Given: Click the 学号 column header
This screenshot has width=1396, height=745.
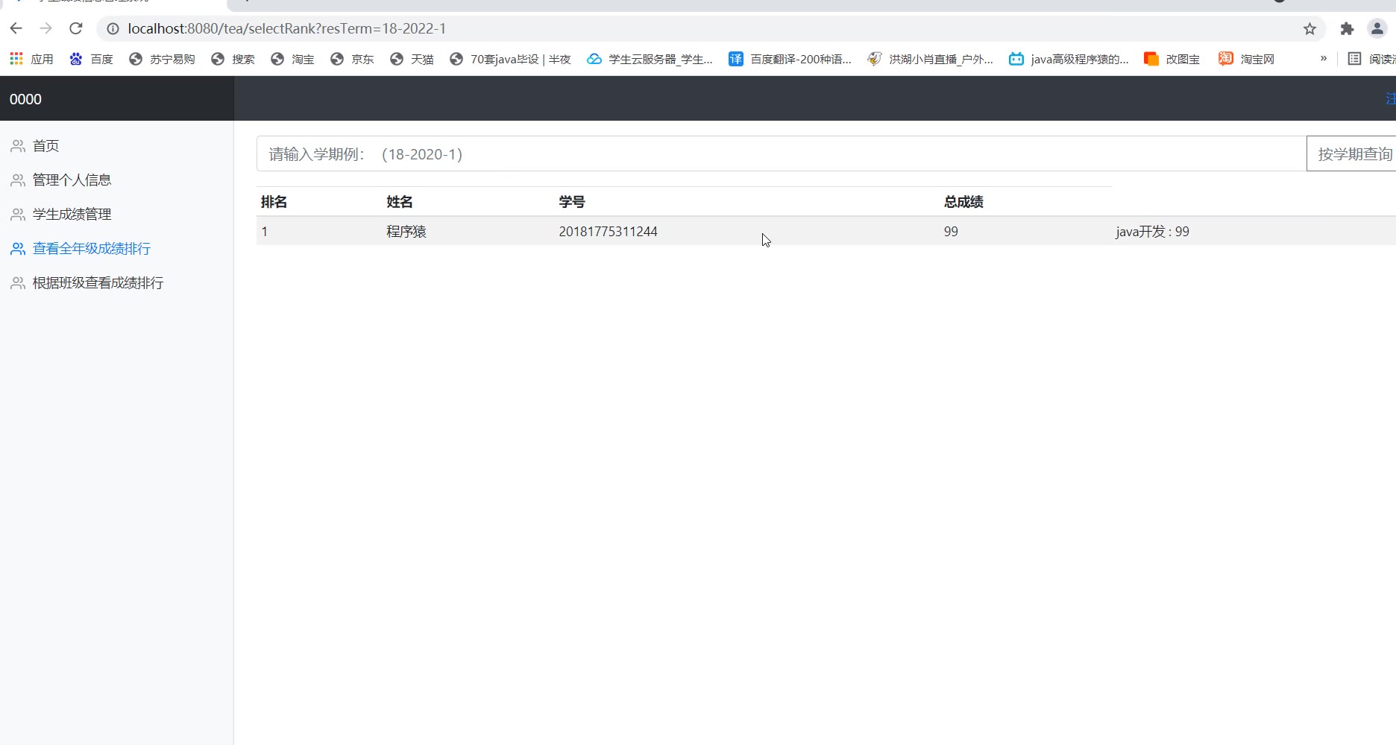Looking at the screenshot, I should 572,202.
